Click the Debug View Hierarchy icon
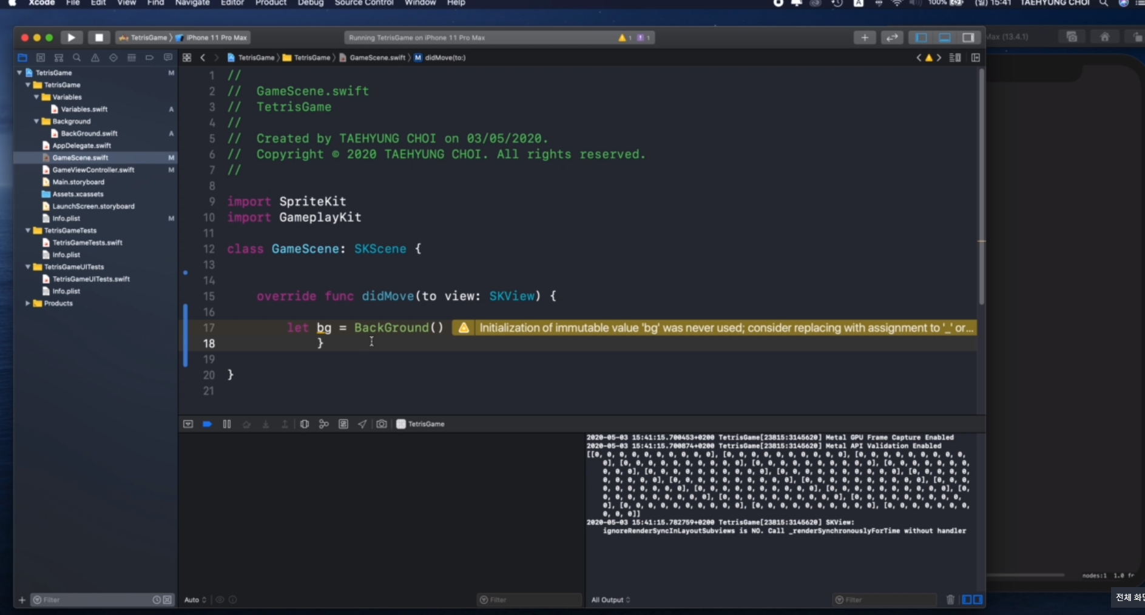 click(305, 424)
